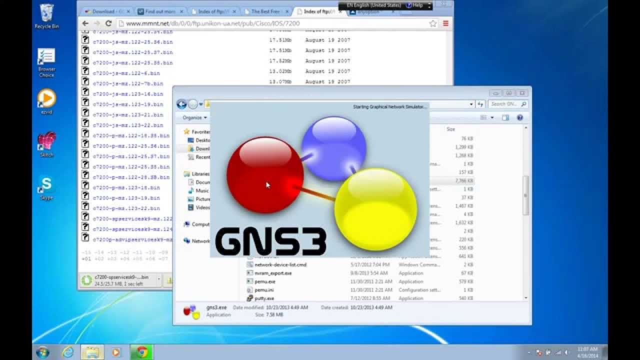Click the Windows Start button

(42, 352)
